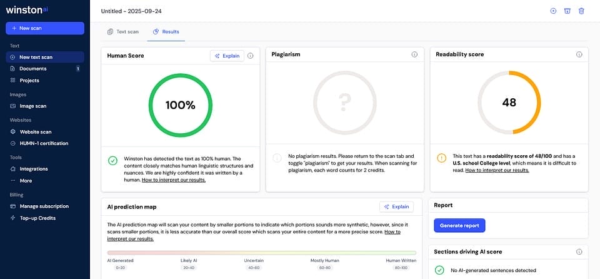Click the trash delete icon in header
This screenshot has height=279, width=600.
pos(581,11)
